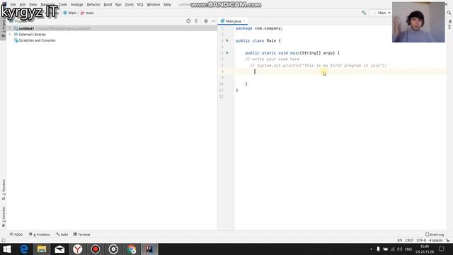The image size is (453, 255).
Task: Open the Analyze menu
Action: point(77,4)
